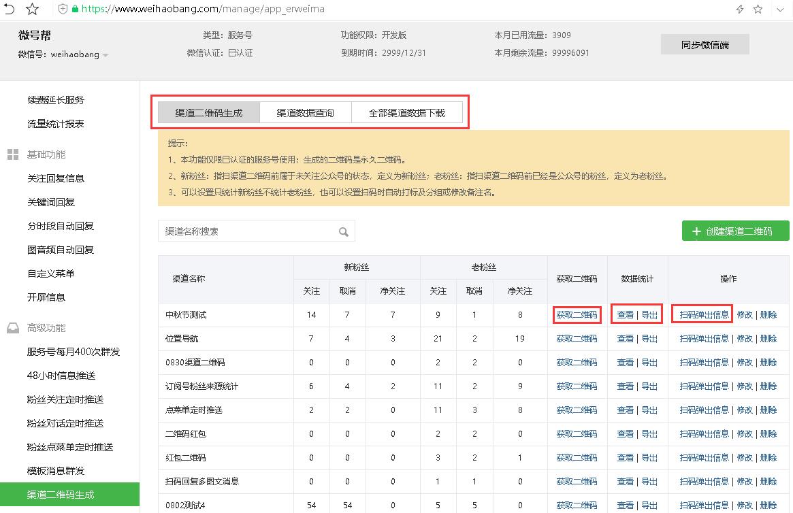Screen dimensions: 793x513
Task: Click the 创建渠道二维码 button
Action: (x=735, y=231)
